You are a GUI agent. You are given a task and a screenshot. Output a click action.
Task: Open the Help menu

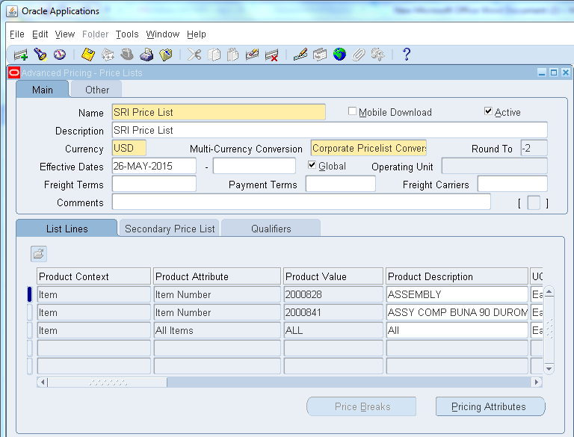point(197,34)
